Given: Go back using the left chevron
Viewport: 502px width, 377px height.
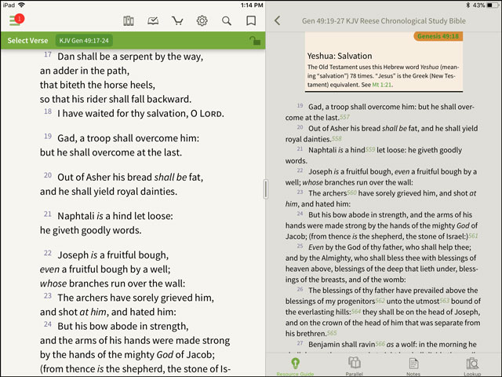Looking at the screenshot, I should [277, 21].
